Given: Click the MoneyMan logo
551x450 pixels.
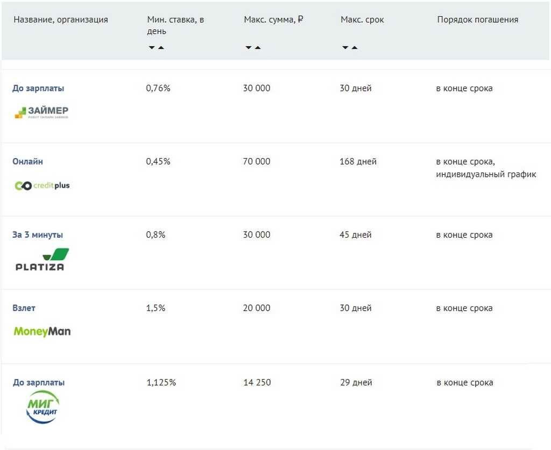Looking at the screenshot, I should coord(42,331).
